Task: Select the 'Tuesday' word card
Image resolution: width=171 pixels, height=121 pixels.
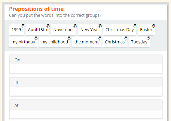Action: 139,42
